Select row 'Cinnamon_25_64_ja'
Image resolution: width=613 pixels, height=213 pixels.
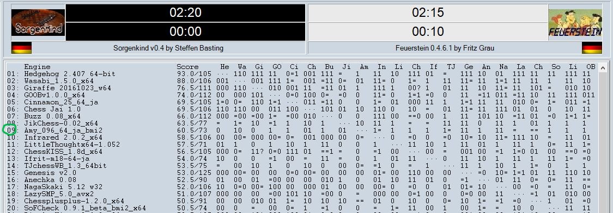[301, 102]
